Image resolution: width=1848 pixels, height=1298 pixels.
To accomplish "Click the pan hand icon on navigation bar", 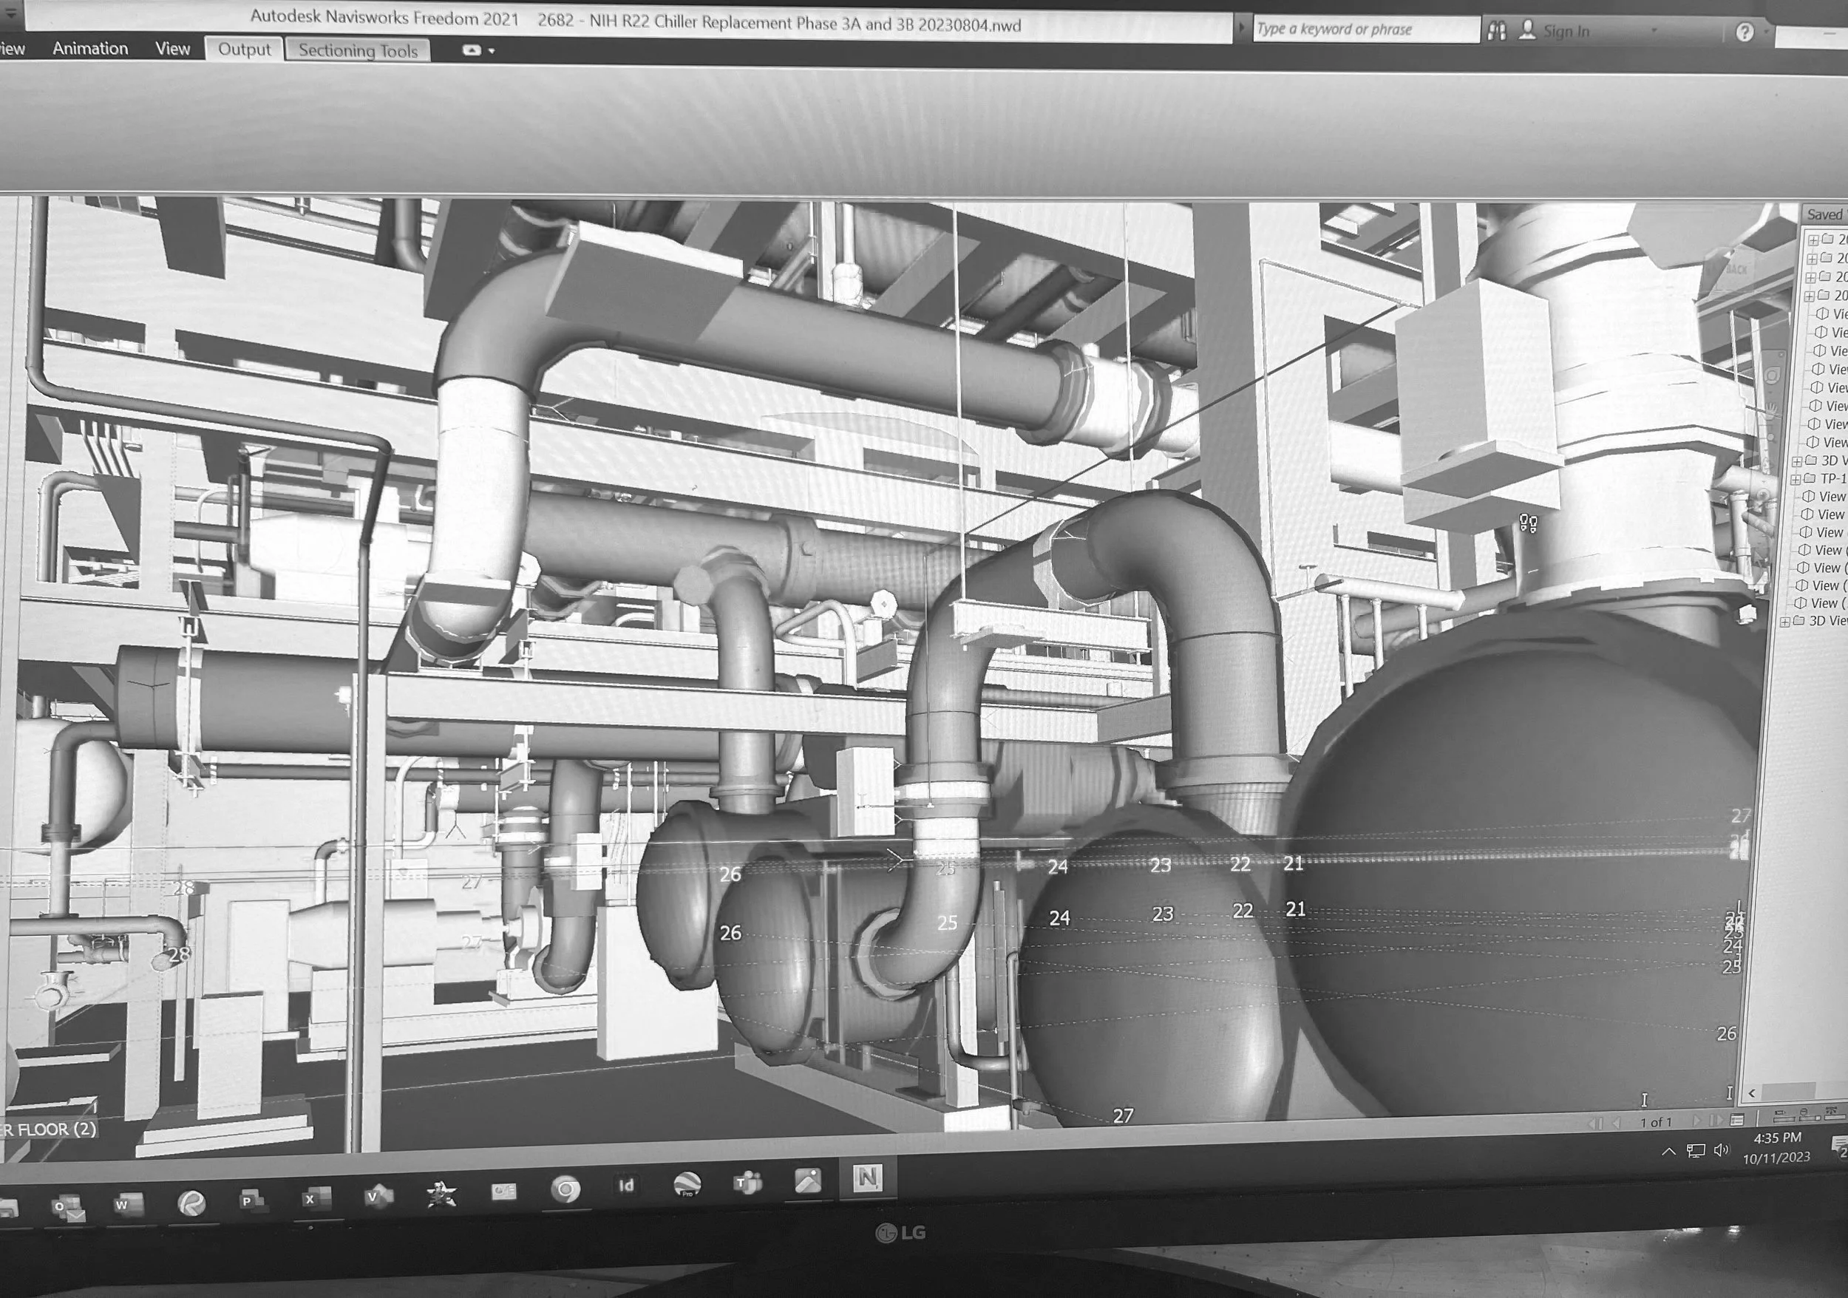I will coord(1770,411).
